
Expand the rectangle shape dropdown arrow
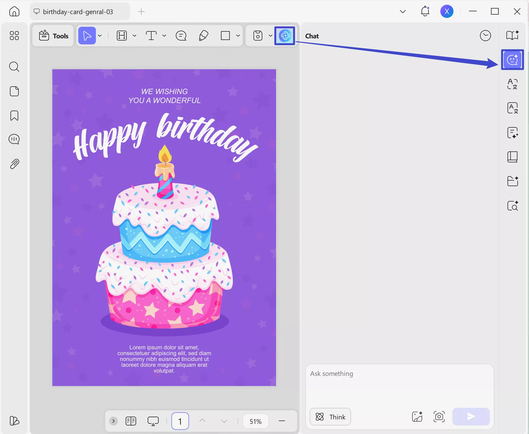pos(238,36)
